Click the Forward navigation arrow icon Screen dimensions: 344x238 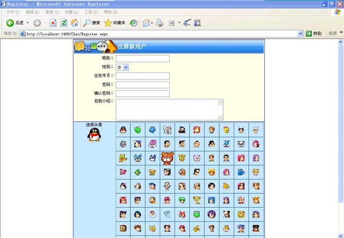[x=37, y=23]
